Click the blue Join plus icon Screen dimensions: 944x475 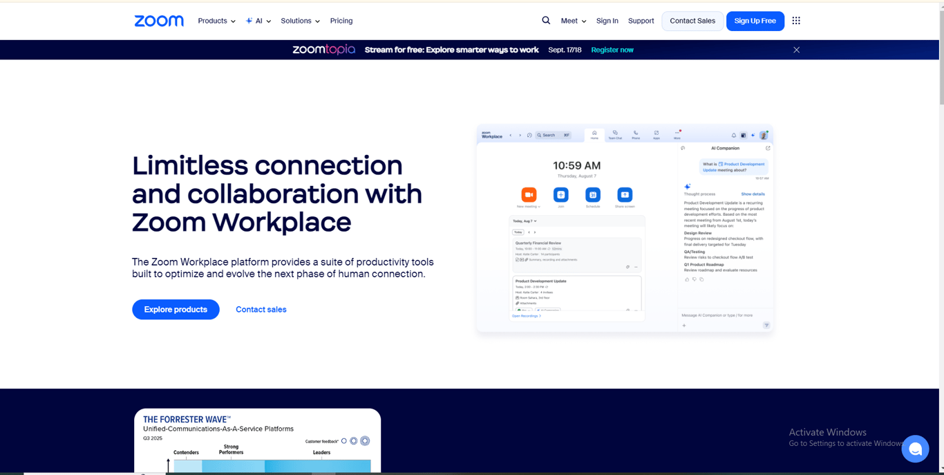[x=561, y=195]
